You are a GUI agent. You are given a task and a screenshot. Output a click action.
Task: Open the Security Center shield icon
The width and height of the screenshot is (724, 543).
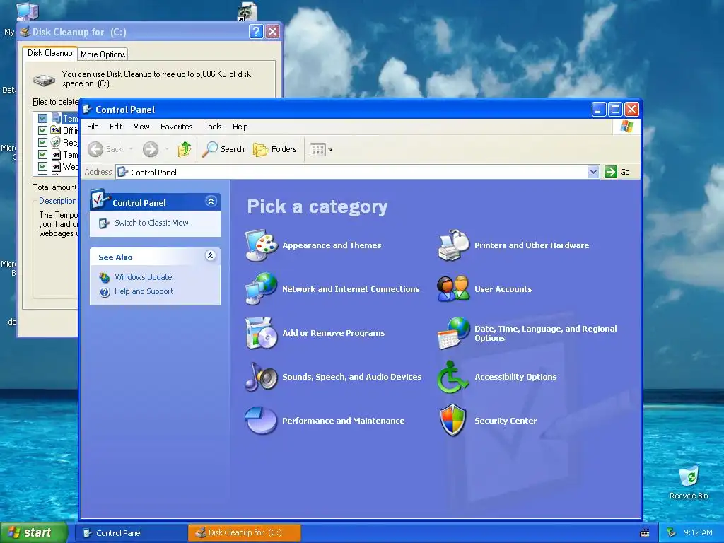click(453, 420)
